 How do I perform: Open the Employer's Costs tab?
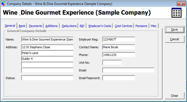100,26
